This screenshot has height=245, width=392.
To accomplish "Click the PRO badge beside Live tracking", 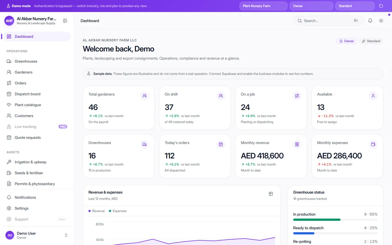I will [x=63, y=127].
